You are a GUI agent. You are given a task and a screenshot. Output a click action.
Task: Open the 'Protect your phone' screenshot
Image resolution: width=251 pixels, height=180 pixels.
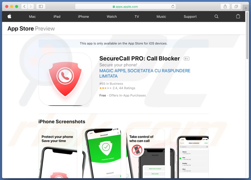pos(58,153)
